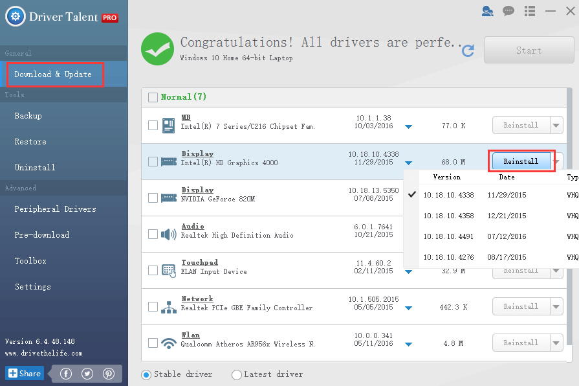Click the Wlan wireless signal icon
Image resolution: width=579 pixels, height=386 pixels.
pyautogui.click(x=169, y=343)
